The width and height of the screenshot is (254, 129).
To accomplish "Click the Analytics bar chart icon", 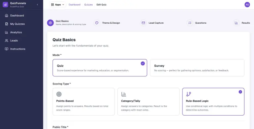I will 7,32.
